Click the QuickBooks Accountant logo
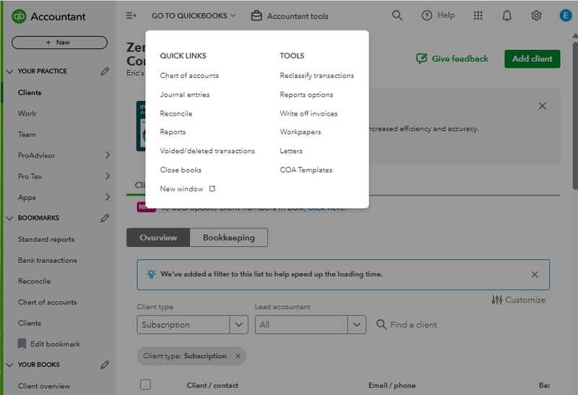 19,16
